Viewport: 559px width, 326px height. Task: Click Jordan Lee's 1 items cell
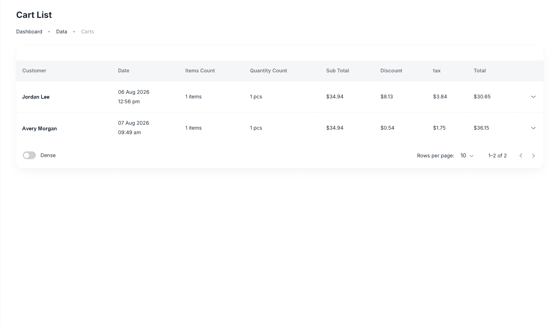[193, 97]
